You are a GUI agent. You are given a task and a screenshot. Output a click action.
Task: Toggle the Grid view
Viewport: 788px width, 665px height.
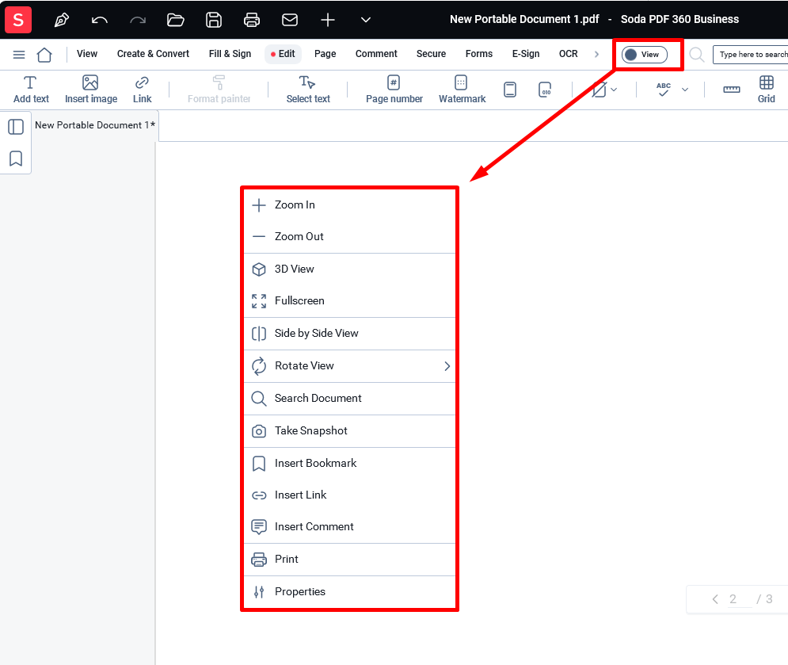(x=767, y=90)
